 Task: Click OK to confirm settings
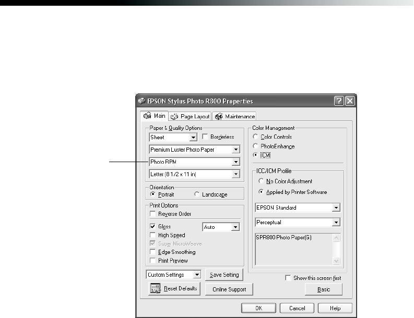(258, 308)
